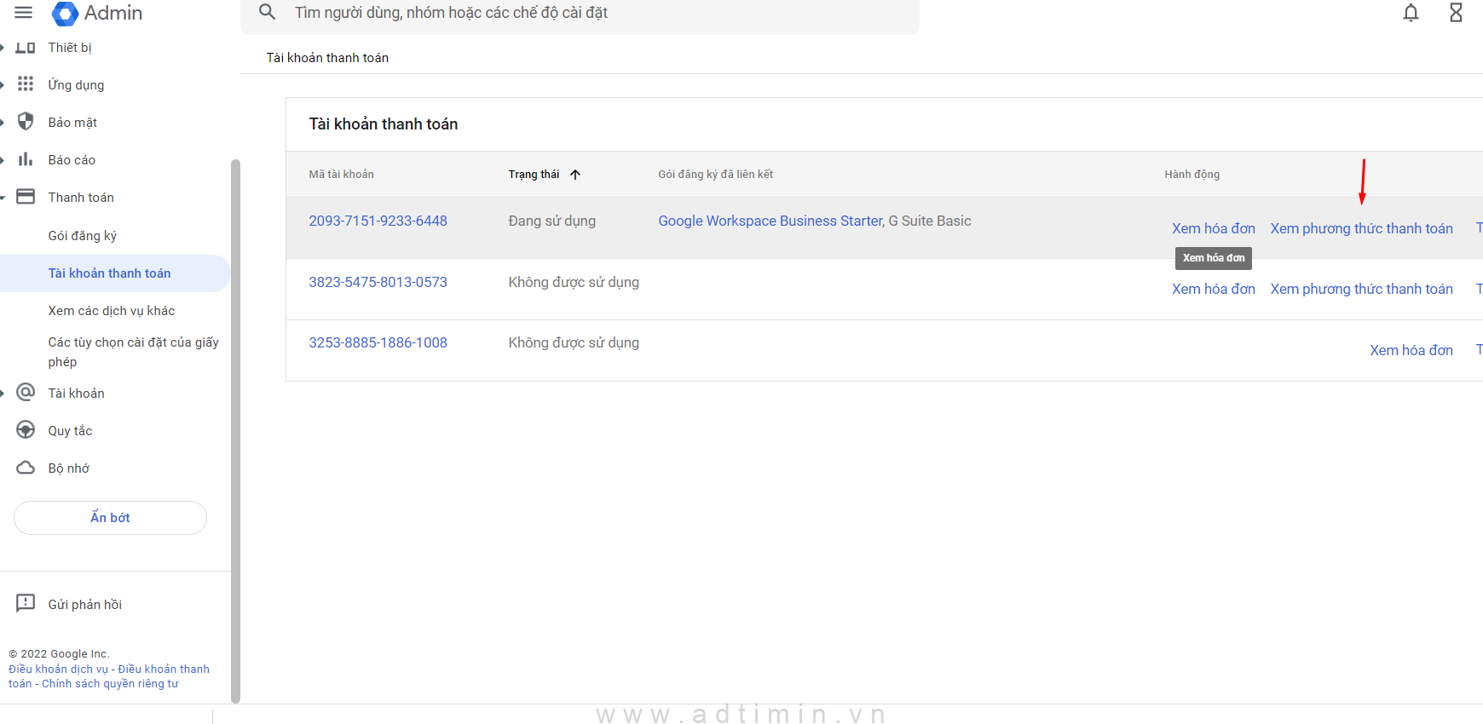Click the Quy tắc rules icon
Image resolution: width=1483 pixels, height=724 pixels.
tap(26, 430)
